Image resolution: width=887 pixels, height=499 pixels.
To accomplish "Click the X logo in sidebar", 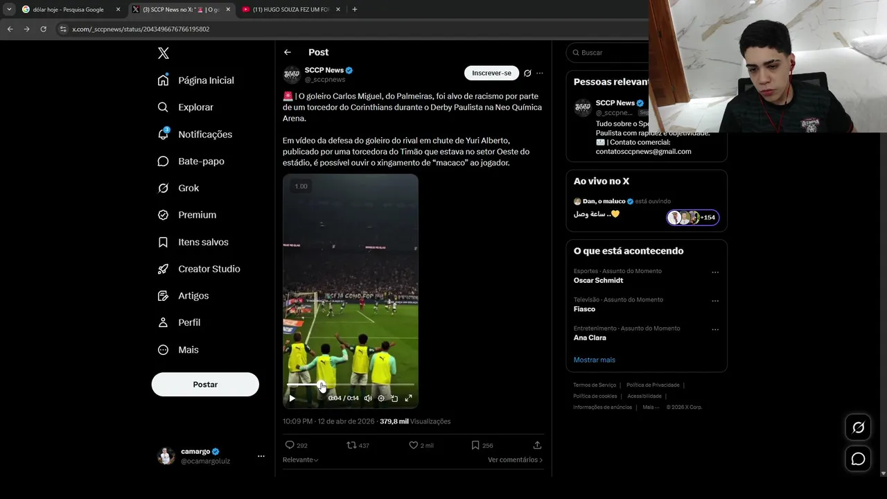I will pos(164,53).
